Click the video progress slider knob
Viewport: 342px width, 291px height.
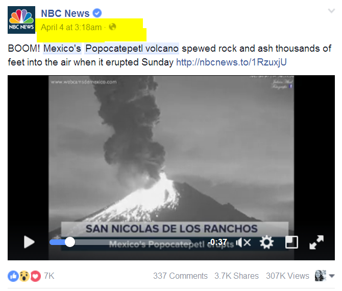tap(70, 242)
